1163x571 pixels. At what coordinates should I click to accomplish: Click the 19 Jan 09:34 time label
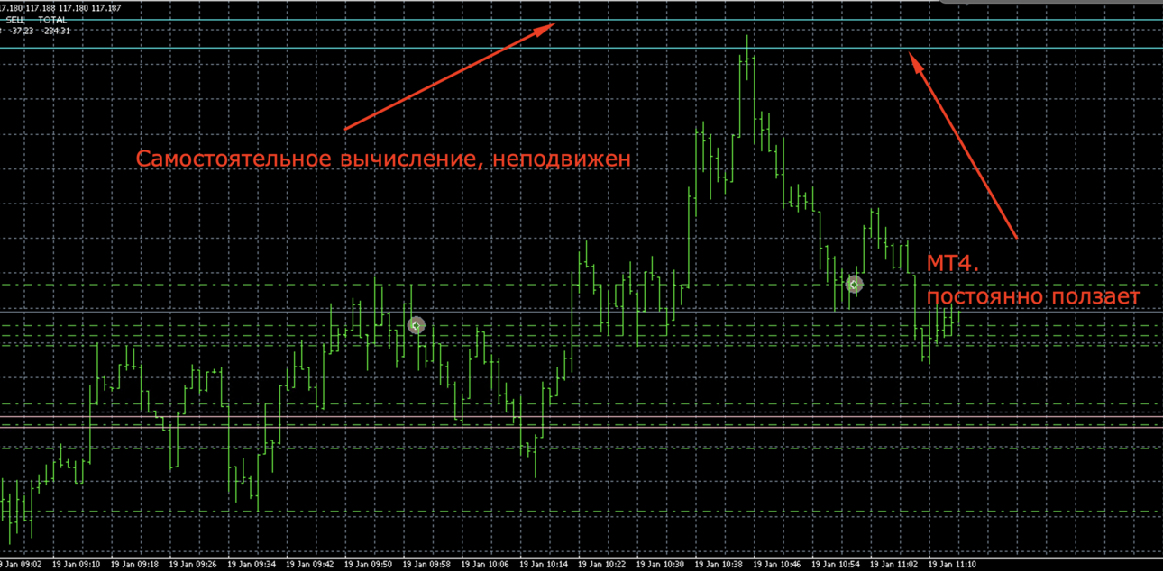(252, 565)
